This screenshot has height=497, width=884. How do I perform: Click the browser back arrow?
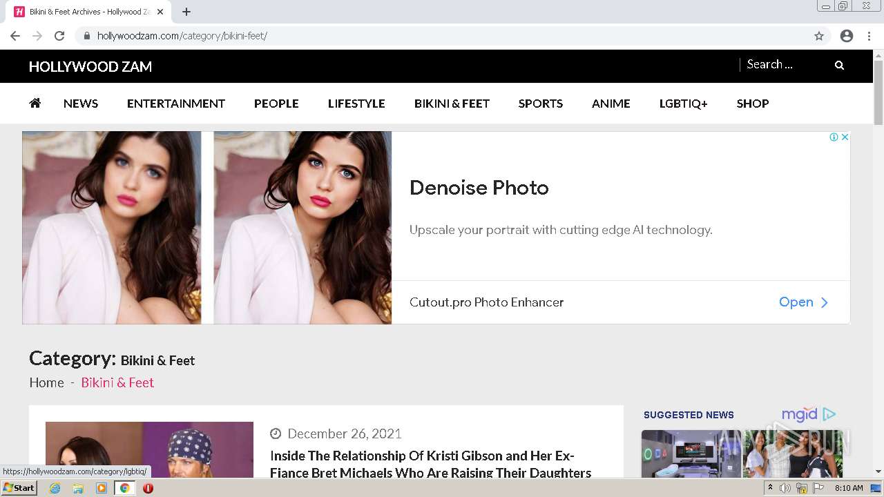click(x=15, y=36)
